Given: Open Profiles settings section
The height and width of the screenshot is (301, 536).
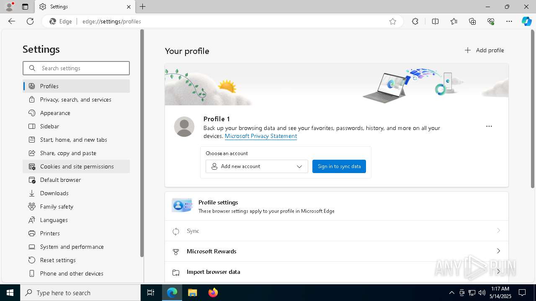Looking at the screenshot, I should click(x=76, y=86).
